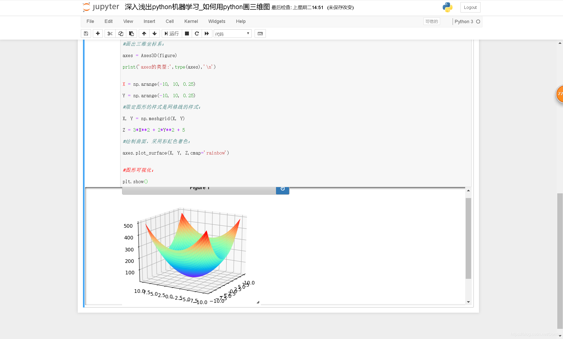Open the cell type dropdown 代码
The width and height of the screenshot is (563, 339).
point(232,34)
